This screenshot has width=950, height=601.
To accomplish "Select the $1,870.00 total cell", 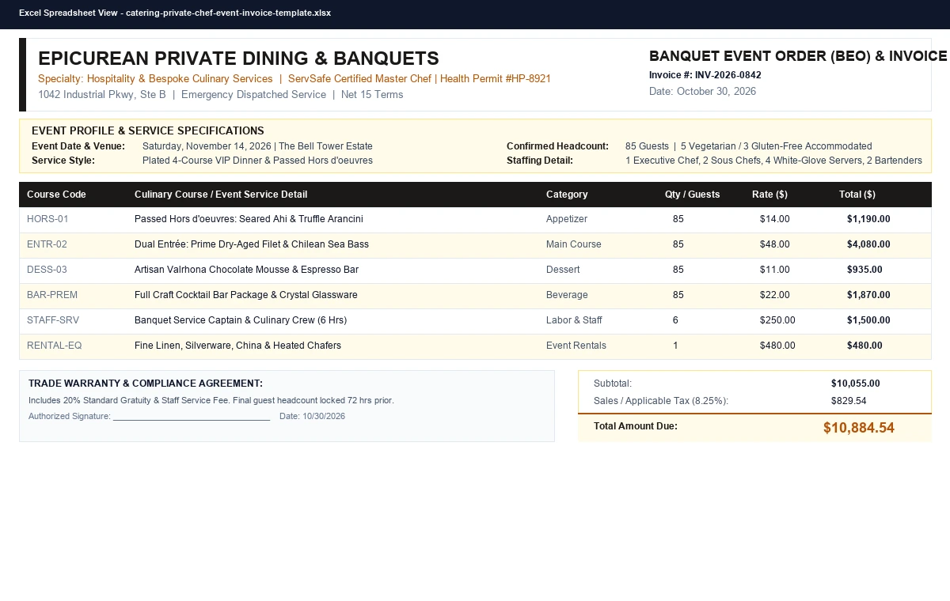I will pos(868,295).
